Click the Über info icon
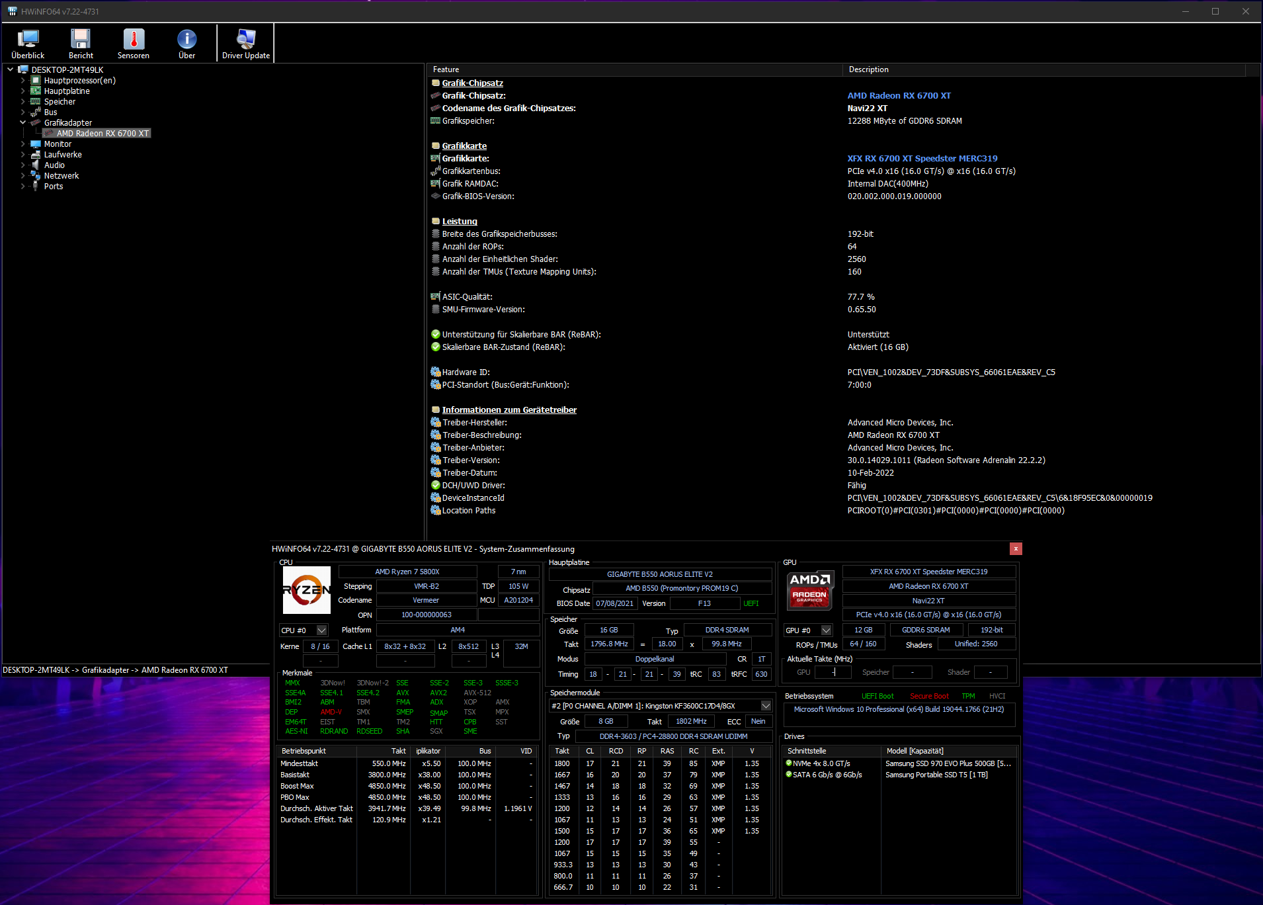 point(186,44)
